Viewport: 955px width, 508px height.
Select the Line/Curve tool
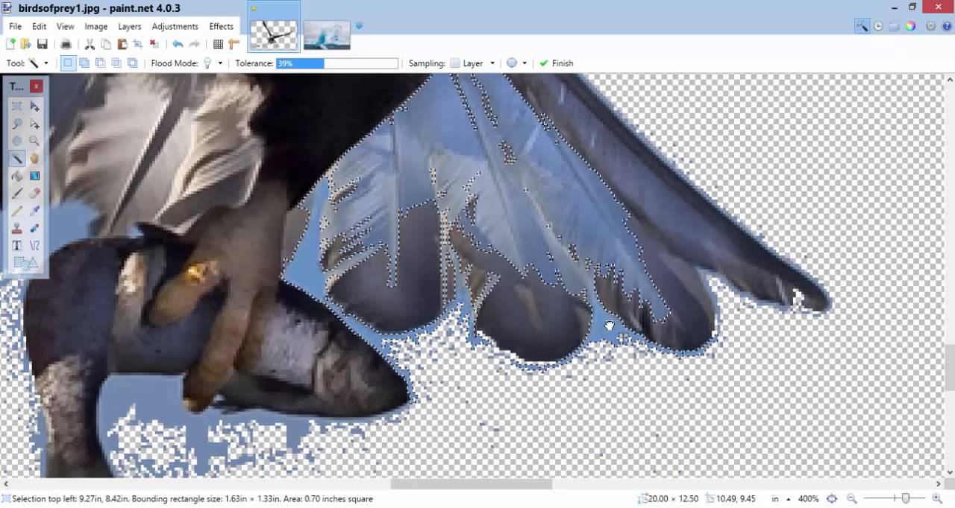(x=34, y=246)
